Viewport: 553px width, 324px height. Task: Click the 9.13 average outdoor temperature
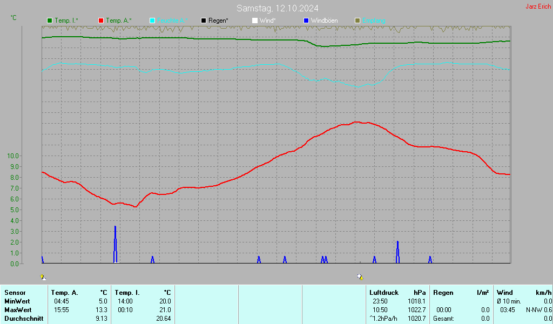pos(102,319)
